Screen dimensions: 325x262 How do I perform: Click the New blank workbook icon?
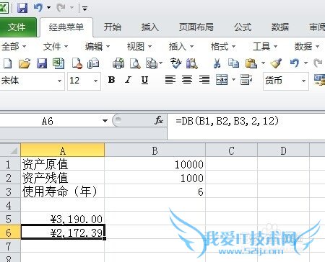pos(7,63)
